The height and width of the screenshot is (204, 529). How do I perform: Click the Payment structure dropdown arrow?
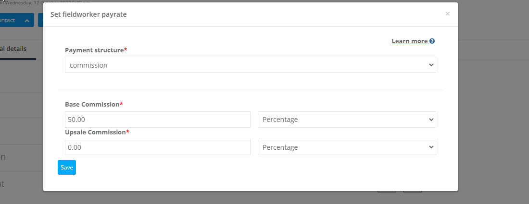pyautogui.click(x=431, y=65)
